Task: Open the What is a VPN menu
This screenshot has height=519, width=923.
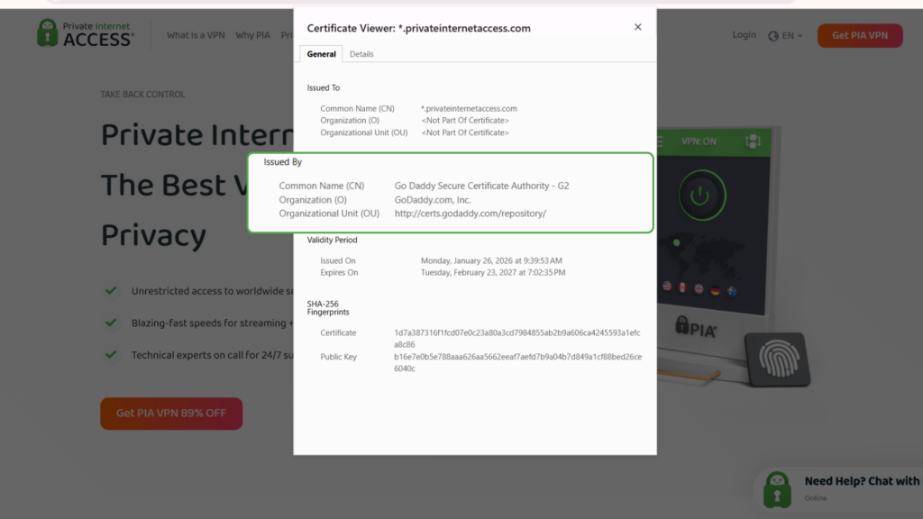Action: click(196, 35)
